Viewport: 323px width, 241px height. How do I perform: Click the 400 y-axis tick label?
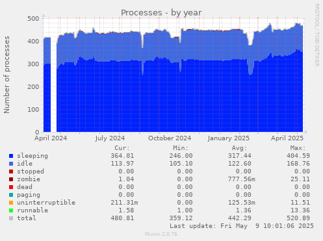point(33,41)
